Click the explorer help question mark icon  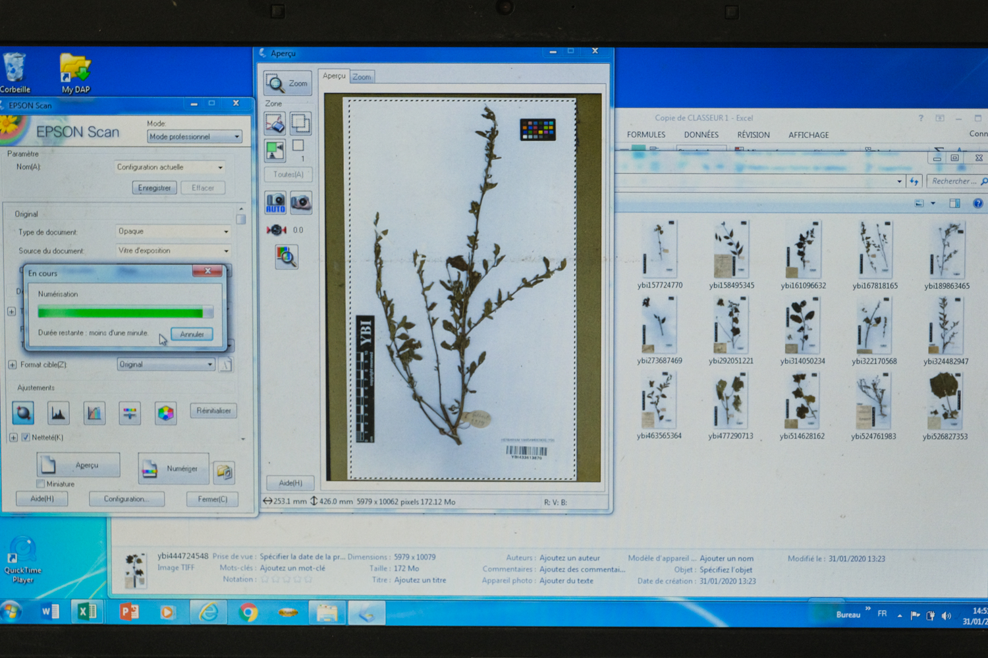(977, 203)
